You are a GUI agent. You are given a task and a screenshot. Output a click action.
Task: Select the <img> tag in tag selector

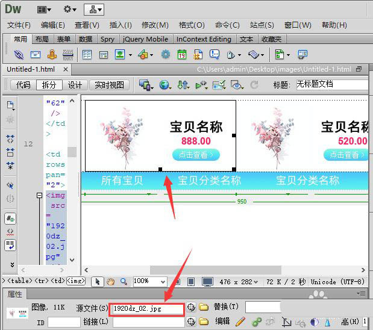coord(76,281)
